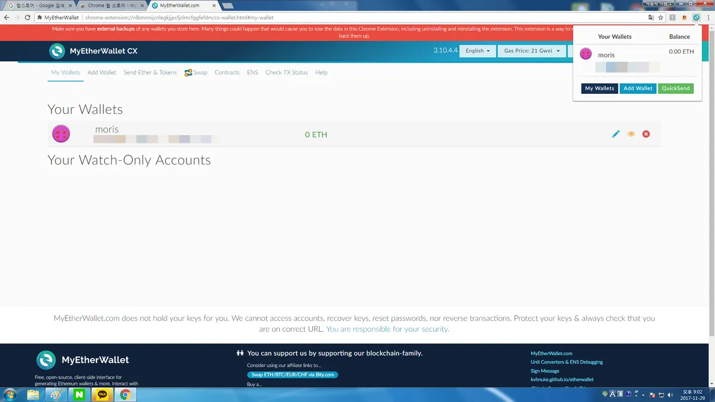Open the Add Wallet tab
The height and width of the screenshot is (402, 715).
coord(102,73)
